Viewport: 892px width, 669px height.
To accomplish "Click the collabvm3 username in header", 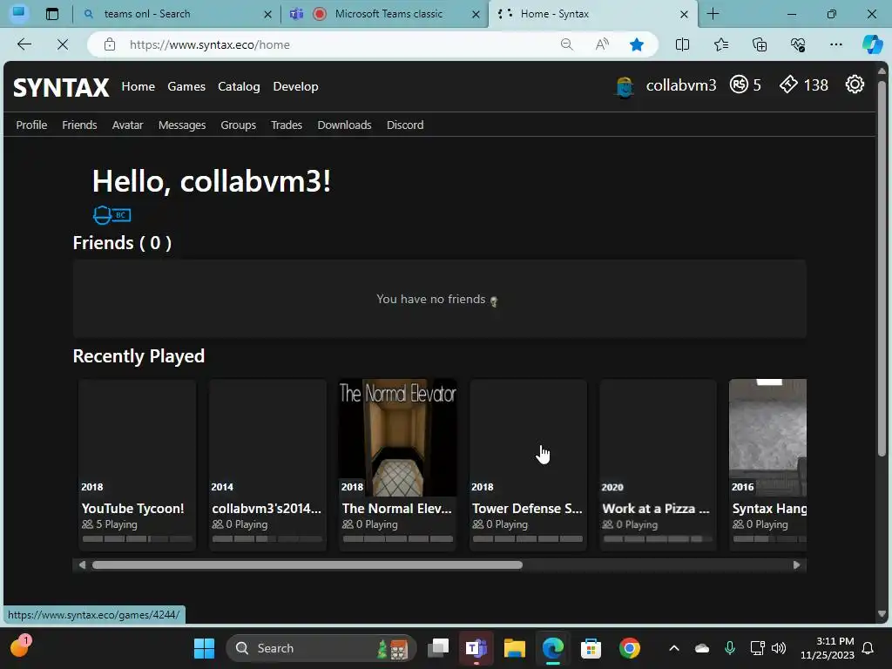I will 681,85.
